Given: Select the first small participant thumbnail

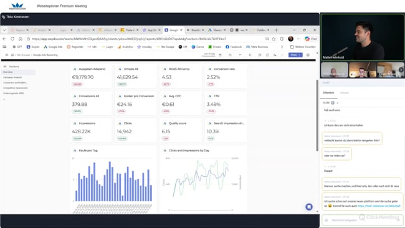Looking at the screenshot, I should coord(334,70).
